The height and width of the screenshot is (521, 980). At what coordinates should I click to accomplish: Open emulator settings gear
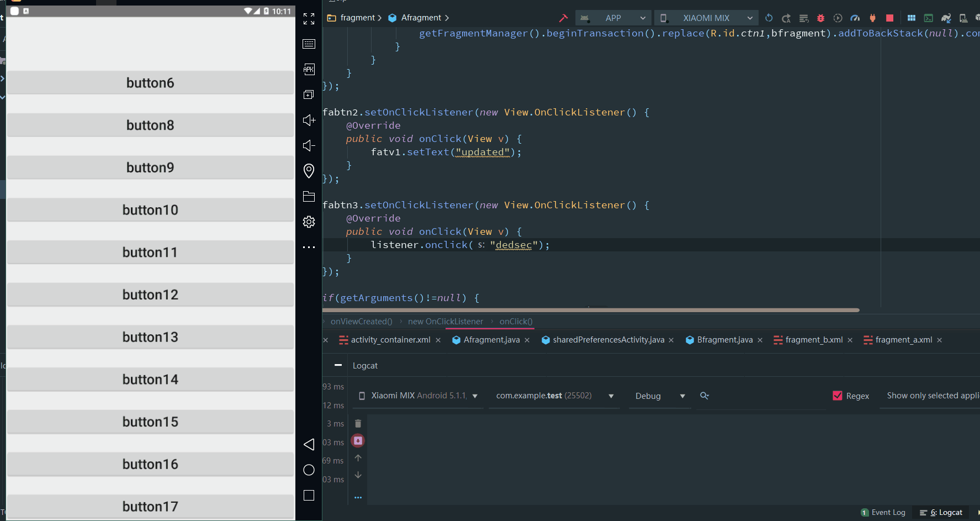coord(309,222)
